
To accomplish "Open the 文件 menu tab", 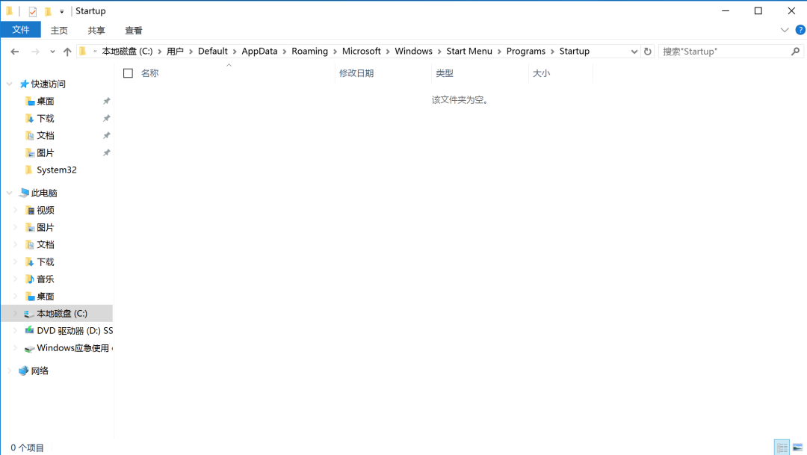I will pos(21,30).
